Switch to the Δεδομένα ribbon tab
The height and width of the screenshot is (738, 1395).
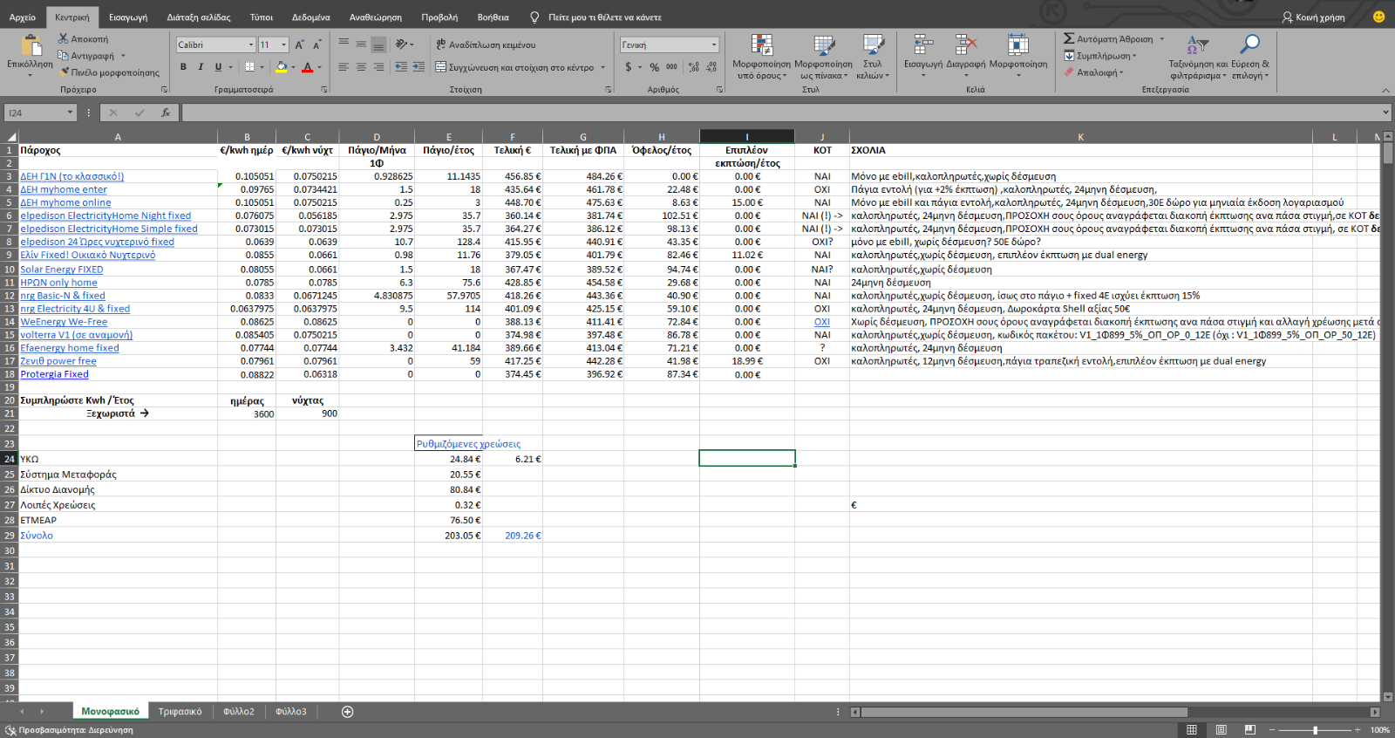(x=311, y=17)
